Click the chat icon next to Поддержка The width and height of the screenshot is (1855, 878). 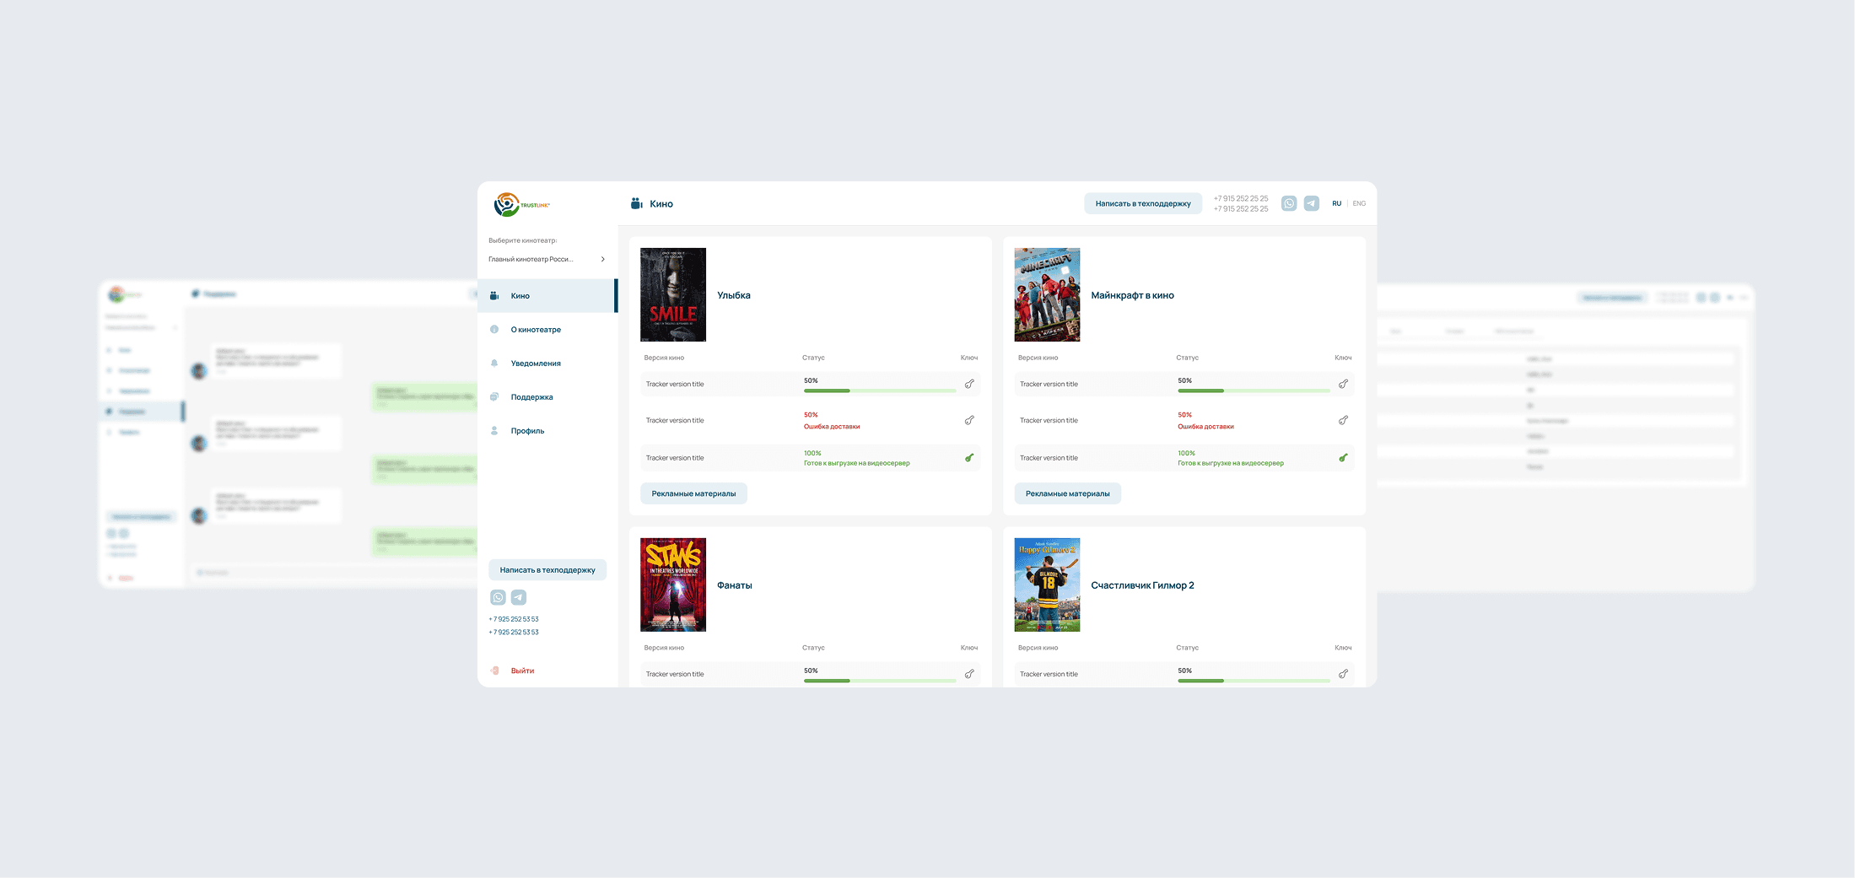click(x=494, y=397)
